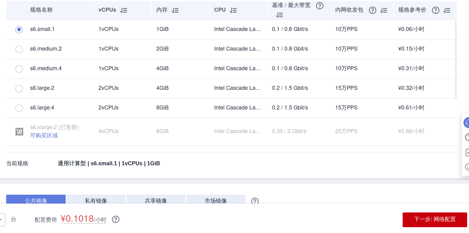
Task: Sort by 规格参考价 reference price
Action: (447, 10)
